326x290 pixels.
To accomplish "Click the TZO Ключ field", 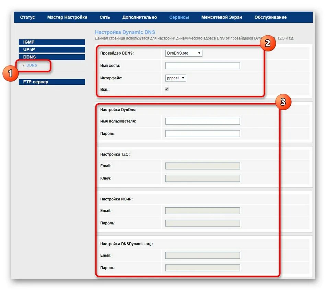I will point(202,178).
